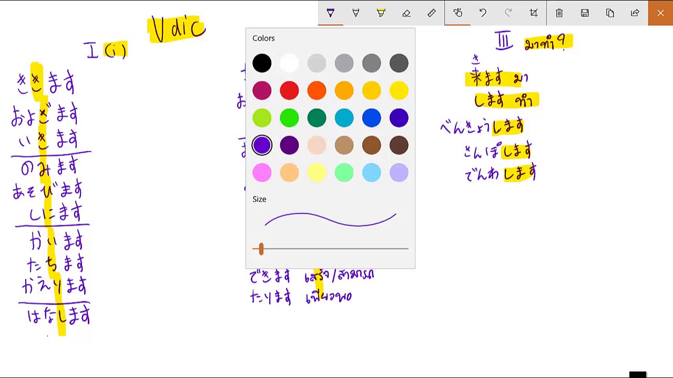
Task: Pick the bright green color swatch
Action: coord(289,118)
